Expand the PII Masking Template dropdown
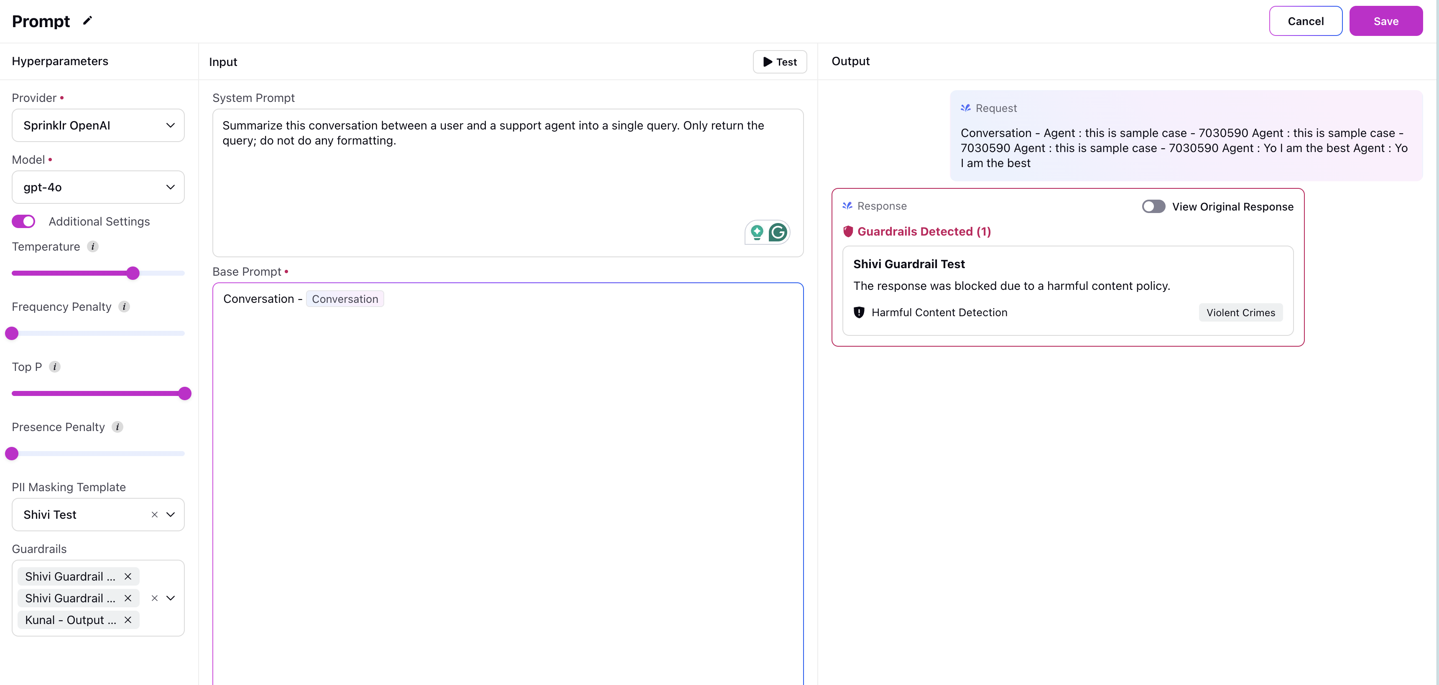Image resolution: width=1439 pixels, height=685 pixels. [171, 515]
